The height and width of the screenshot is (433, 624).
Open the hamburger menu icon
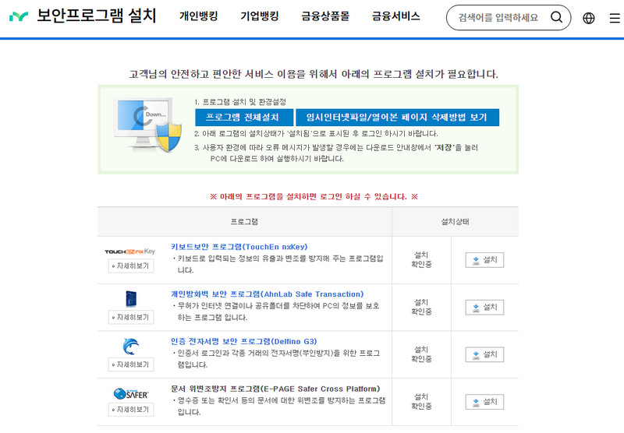point(615,18)
